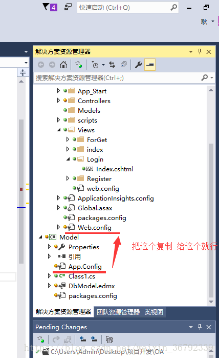Viewport: 219px width, 358px height.
Task: Toggle the Preview Selected Items button
Action: coord(150,65)
